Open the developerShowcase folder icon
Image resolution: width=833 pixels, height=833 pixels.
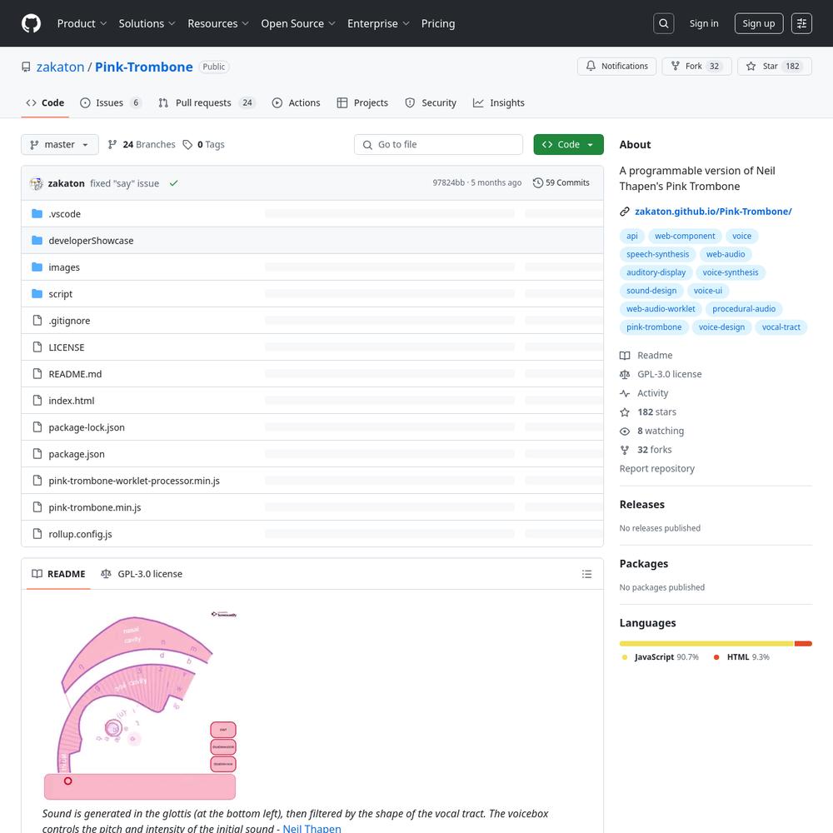[x=37, y=240]
